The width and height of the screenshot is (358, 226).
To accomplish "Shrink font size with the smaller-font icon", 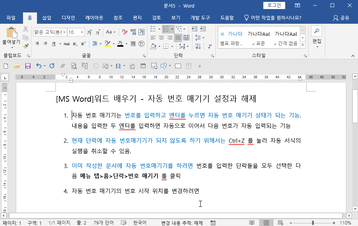I will pos(98,32).
